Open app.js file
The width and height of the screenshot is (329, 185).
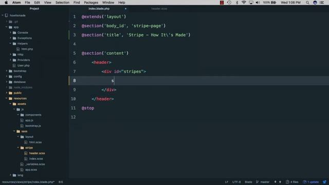pos(29,120)
